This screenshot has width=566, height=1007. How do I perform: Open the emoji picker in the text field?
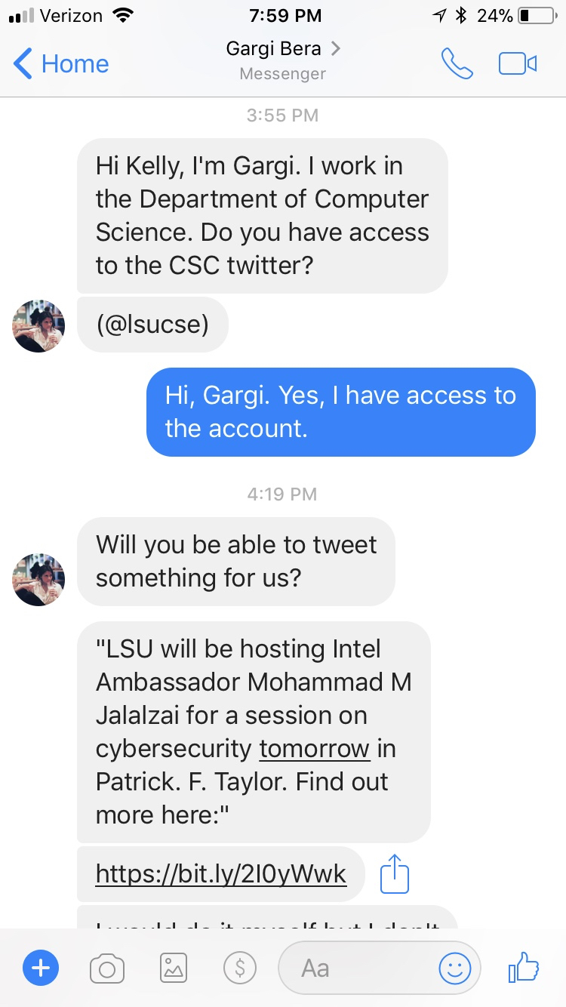click(x=455, y=967)
